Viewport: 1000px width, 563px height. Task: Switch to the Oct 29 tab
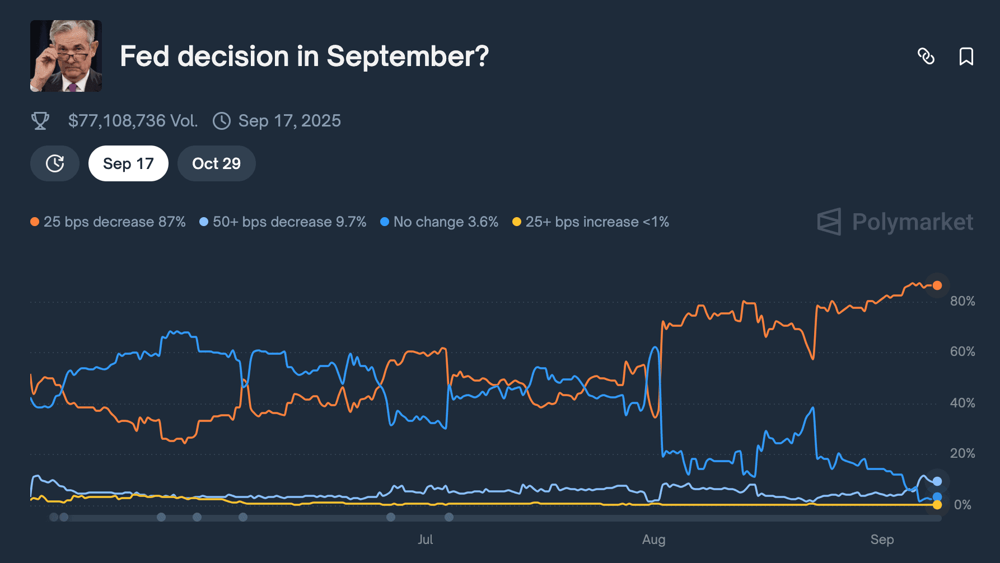(217, 163)
